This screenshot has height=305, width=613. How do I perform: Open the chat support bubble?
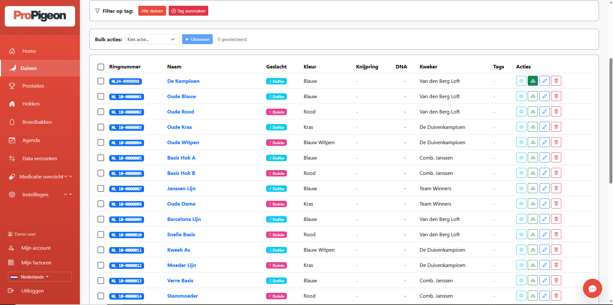tap(592, 288)
